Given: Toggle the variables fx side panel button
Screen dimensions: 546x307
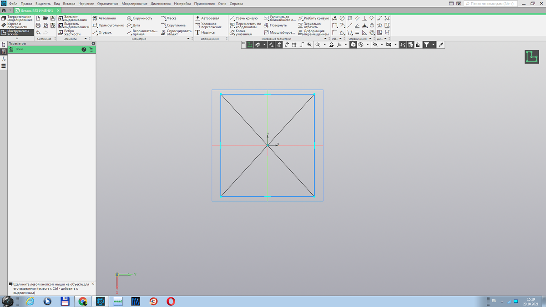Looking at the screenshot, I should click(4, 59).
